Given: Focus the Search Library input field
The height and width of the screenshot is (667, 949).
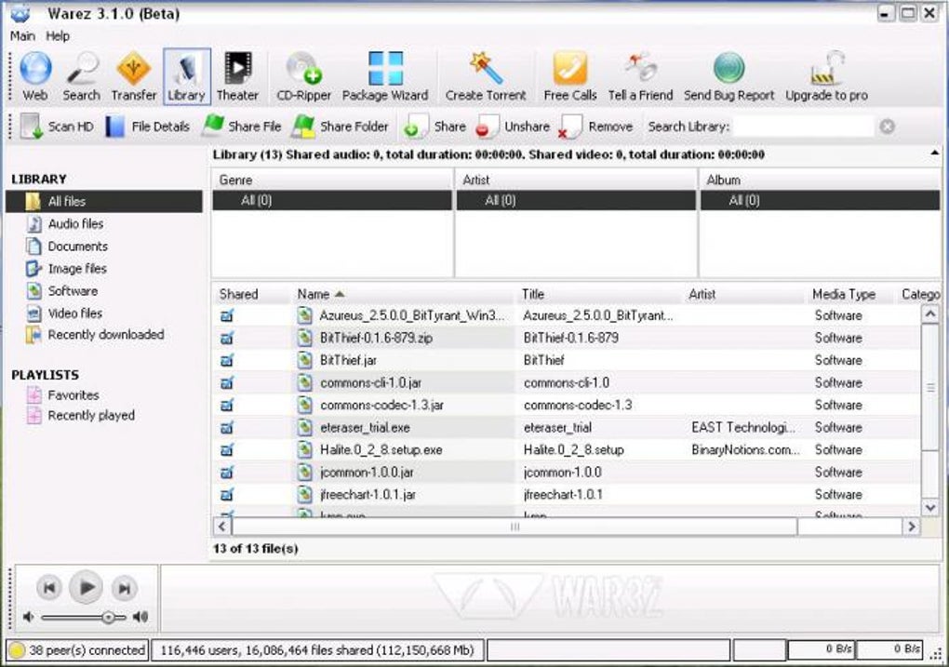Looking at the screenshot, I should click(804, 127).
